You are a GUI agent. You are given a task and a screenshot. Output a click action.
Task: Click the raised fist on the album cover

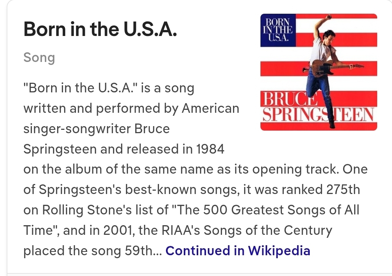coord(328,18)
